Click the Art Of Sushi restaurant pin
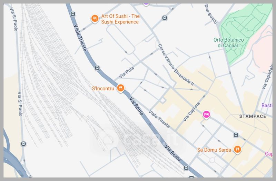The width and height of the screenshot is (276, 181). click(x=95, y=19)
